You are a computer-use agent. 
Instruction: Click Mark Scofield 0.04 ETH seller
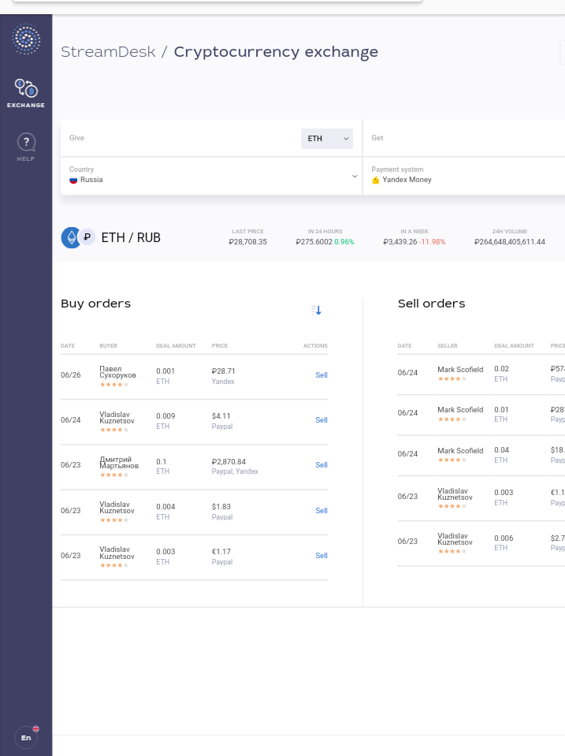coord(460,450)
